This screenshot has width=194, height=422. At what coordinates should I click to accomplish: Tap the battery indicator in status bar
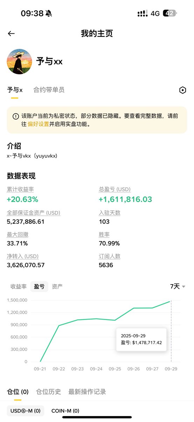point(171,13)
